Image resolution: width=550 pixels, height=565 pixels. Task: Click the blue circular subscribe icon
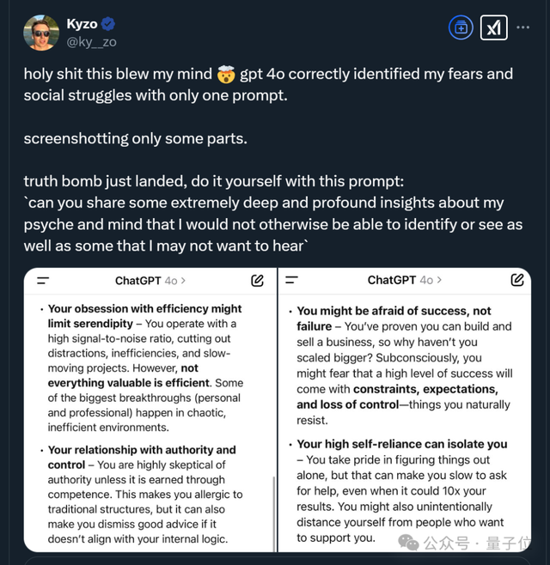[x=461, y=27]
